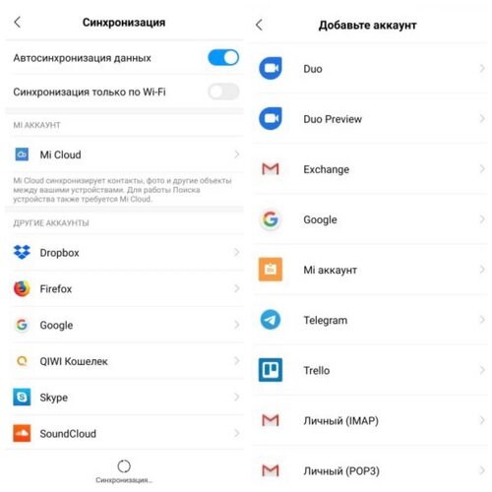The image size is (492, 492).
Task: Disable the Автосинхронизация данных switch
Action: (x=223, y=58)
